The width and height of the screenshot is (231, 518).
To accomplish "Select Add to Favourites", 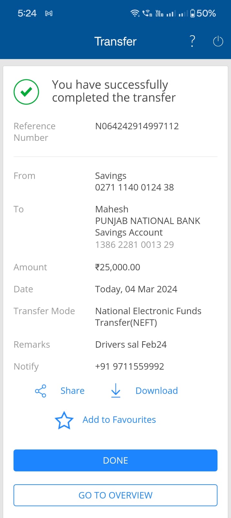I will pyautogui.click(x=119, y=420).
